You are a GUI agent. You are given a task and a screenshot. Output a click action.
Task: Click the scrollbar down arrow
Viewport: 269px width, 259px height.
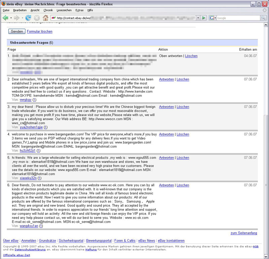click(266, 257)
